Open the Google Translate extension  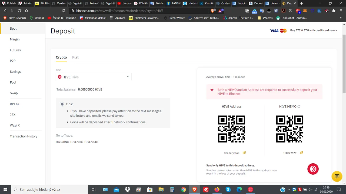pyautogui.click(x=262, y=11)
